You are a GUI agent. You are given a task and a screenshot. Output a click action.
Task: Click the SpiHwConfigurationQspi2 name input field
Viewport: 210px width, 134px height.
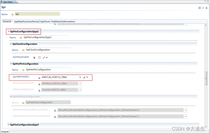[46, 37]
